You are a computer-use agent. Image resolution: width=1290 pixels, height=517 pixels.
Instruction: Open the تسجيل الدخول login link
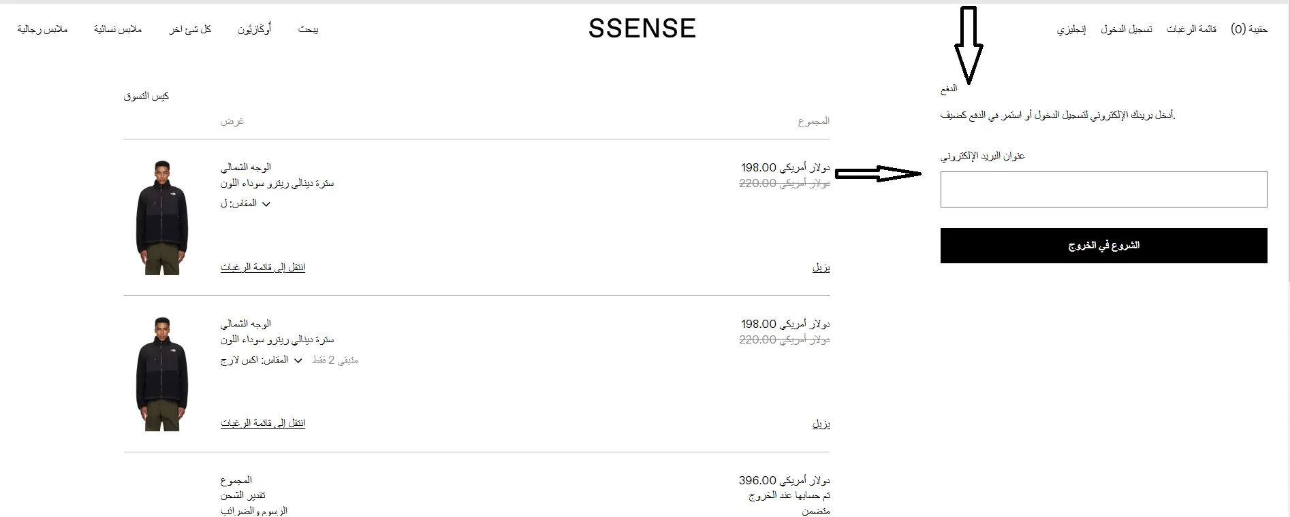tap(1127, 29)
